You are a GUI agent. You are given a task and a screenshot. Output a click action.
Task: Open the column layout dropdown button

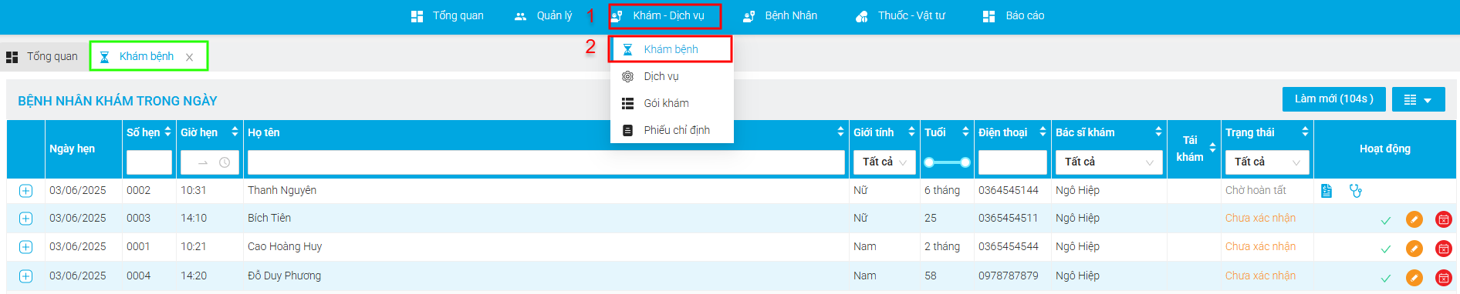coord(1418,99)
